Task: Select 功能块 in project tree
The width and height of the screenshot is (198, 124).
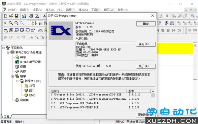Action: pos(24,100)
